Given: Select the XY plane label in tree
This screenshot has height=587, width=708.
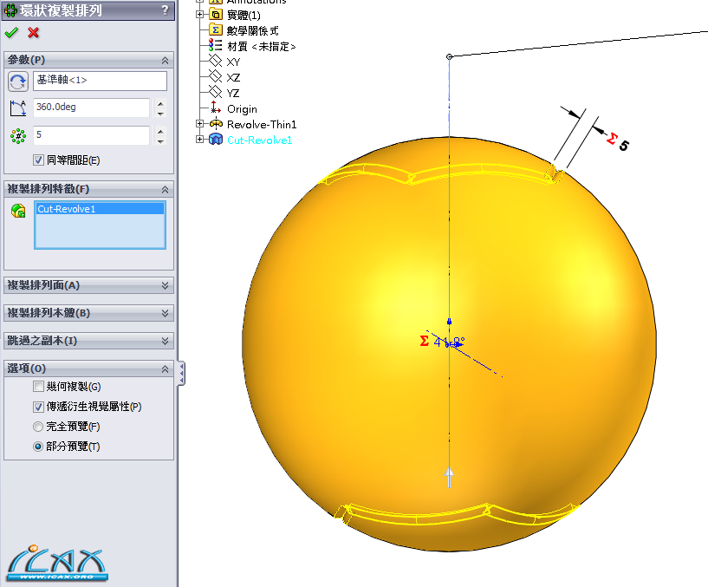Looking at the screenshot, I should [x=233, y=62].
